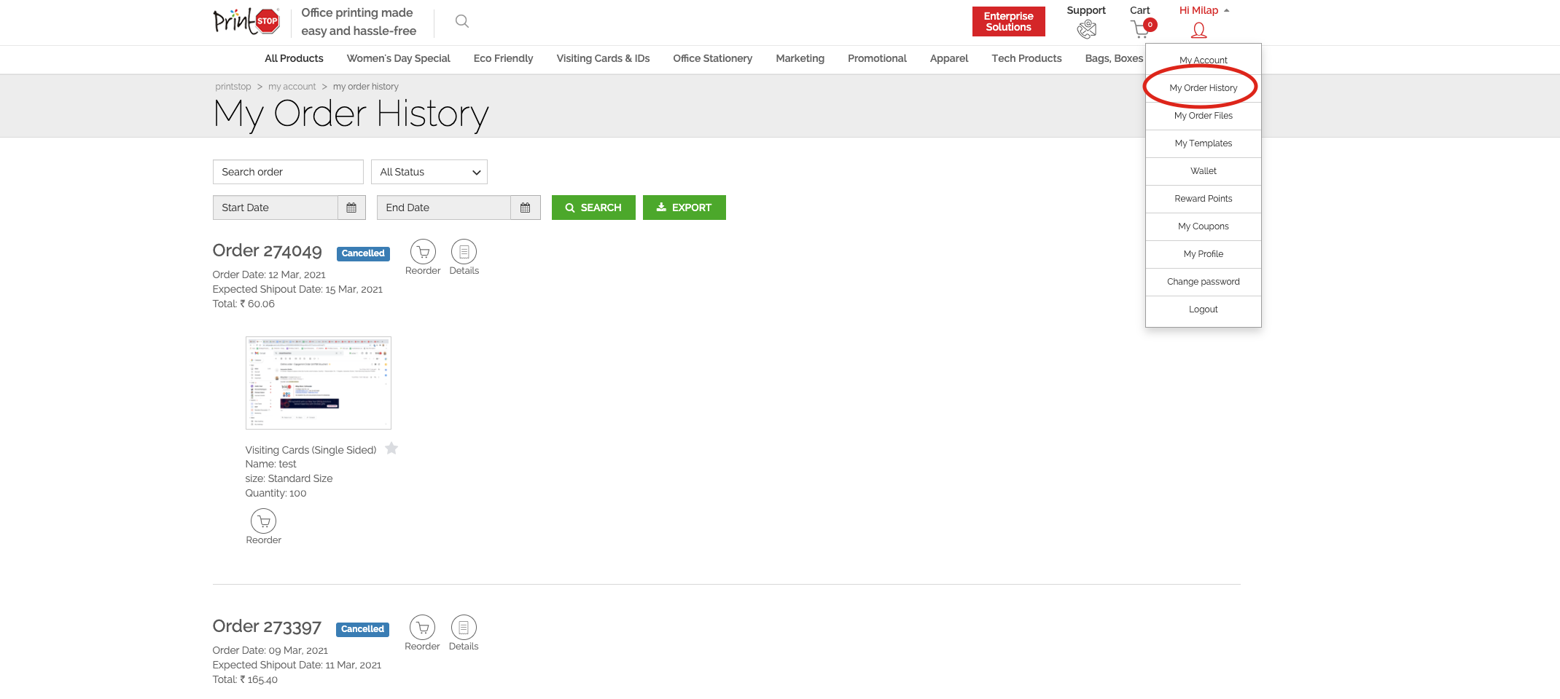Image resolution: width=1560 pixels, height=699 pixels.
Task: Click Cancelled badge on Order 274049
Action: pos(363,253)
